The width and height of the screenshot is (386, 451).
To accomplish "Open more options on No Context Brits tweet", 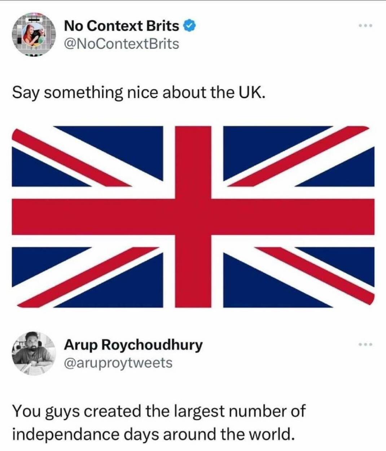I will coord(365,26).
